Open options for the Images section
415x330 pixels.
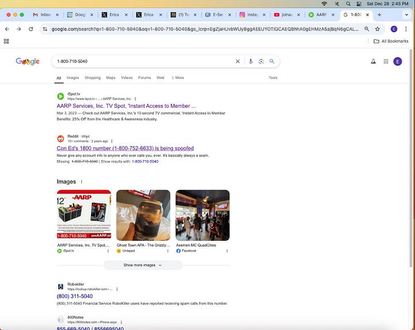[81, 181]
